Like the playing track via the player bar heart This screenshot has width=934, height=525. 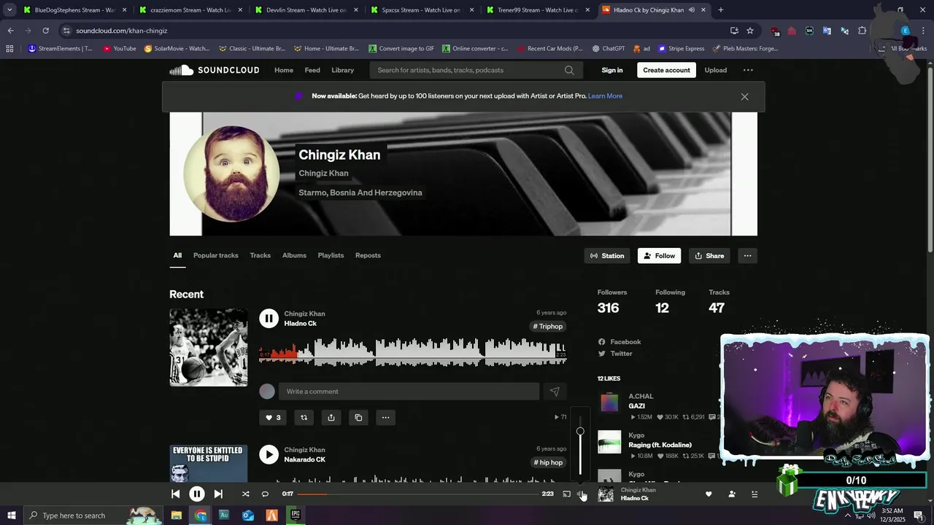point(708,494)
